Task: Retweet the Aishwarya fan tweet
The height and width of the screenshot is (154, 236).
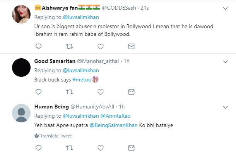Action: [69, 46]
